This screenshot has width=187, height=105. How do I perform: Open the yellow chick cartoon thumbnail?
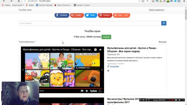(x=62, y=78)
